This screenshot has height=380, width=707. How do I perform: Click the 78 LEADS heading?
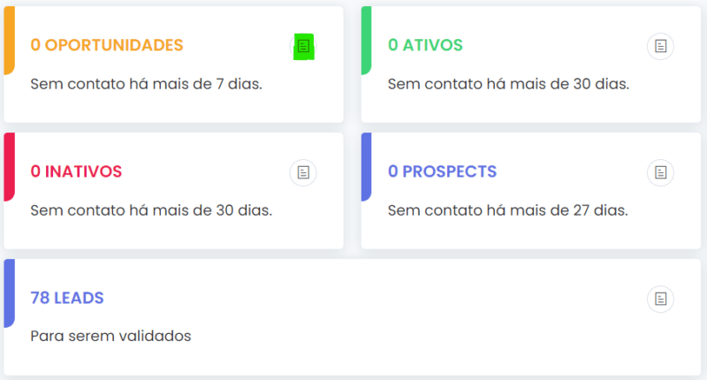coord(67,298)
